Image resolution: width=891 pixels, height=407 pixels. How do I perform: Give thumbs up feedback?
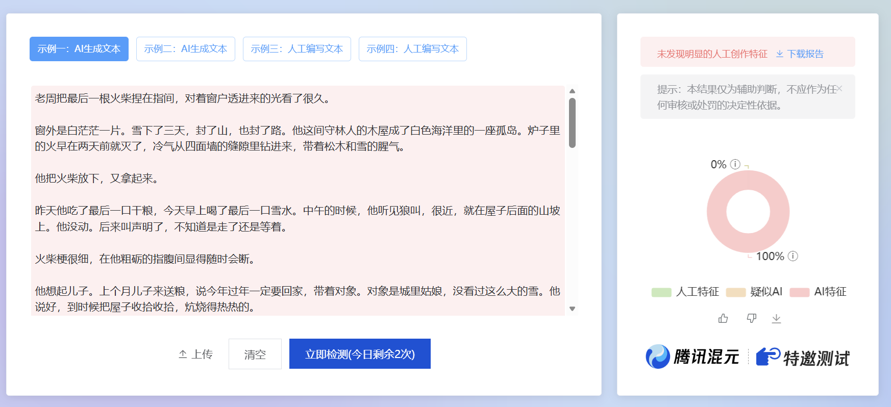[723, 319]
